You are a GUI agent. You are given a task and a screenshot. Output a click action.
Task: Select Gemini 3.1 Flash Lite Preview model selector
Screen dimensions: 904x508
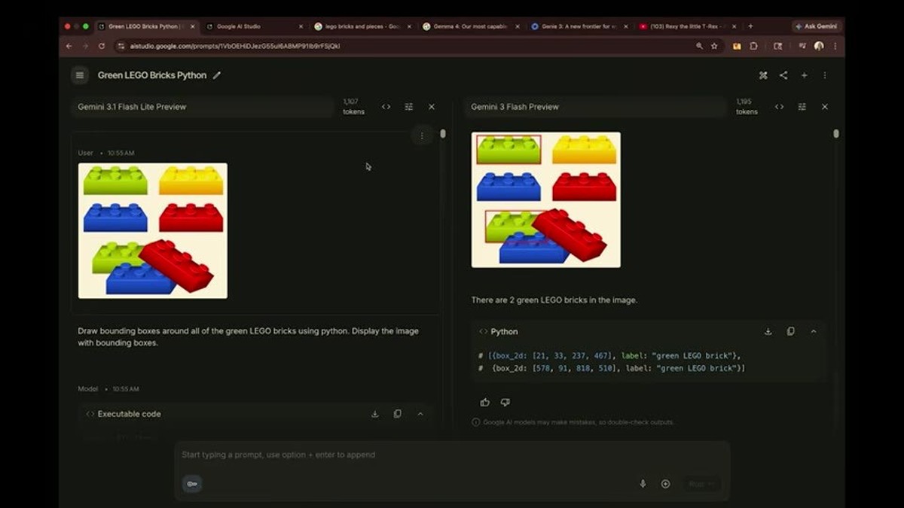pyautogui.click(x=202, y=107)
